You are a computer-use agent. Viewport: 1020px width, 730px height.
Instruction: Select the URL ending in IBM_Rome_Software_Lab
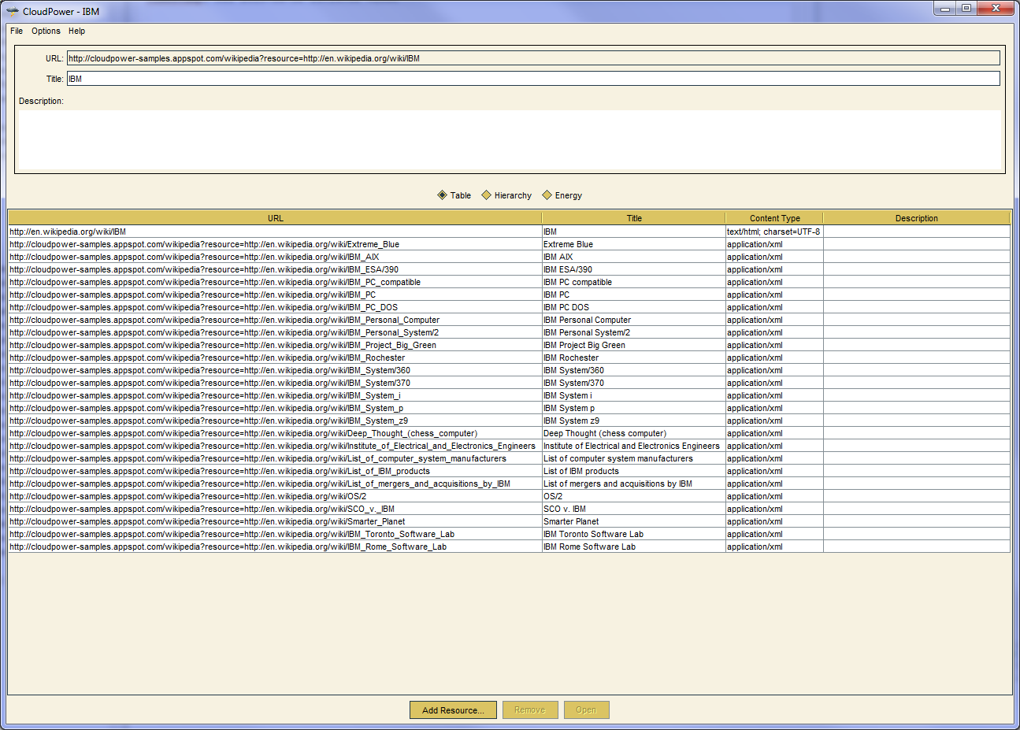(275, 547)
